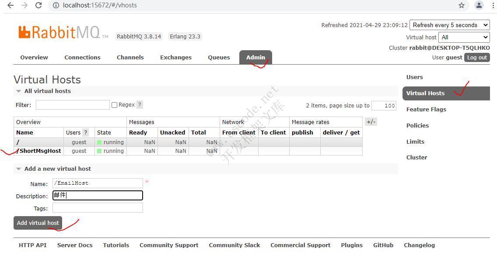Open Feature Flags in the side menu

click(x=426, y=110)
